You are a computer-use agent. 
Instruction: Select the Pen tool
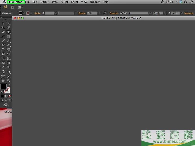pos(3,32)
